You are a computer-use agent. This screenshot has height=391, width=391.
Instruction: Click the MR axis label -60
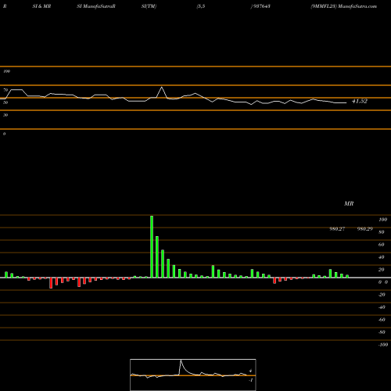click(x=382, y=320)
